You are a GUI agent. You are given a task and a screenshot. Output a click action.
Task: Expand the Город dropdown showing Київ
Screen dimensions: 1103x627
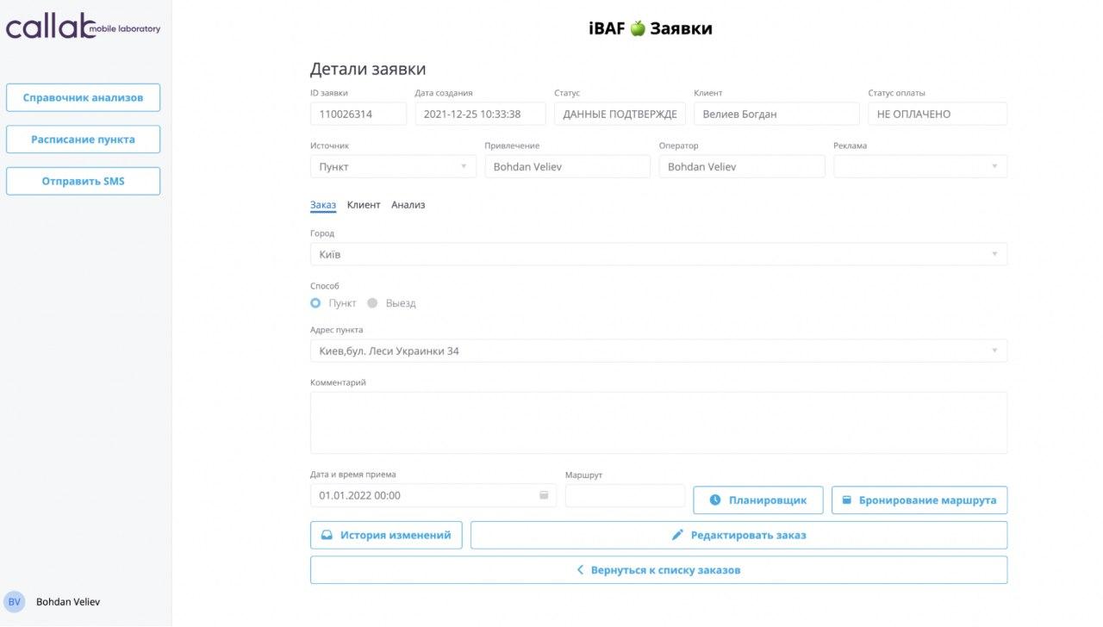point(657,254)
